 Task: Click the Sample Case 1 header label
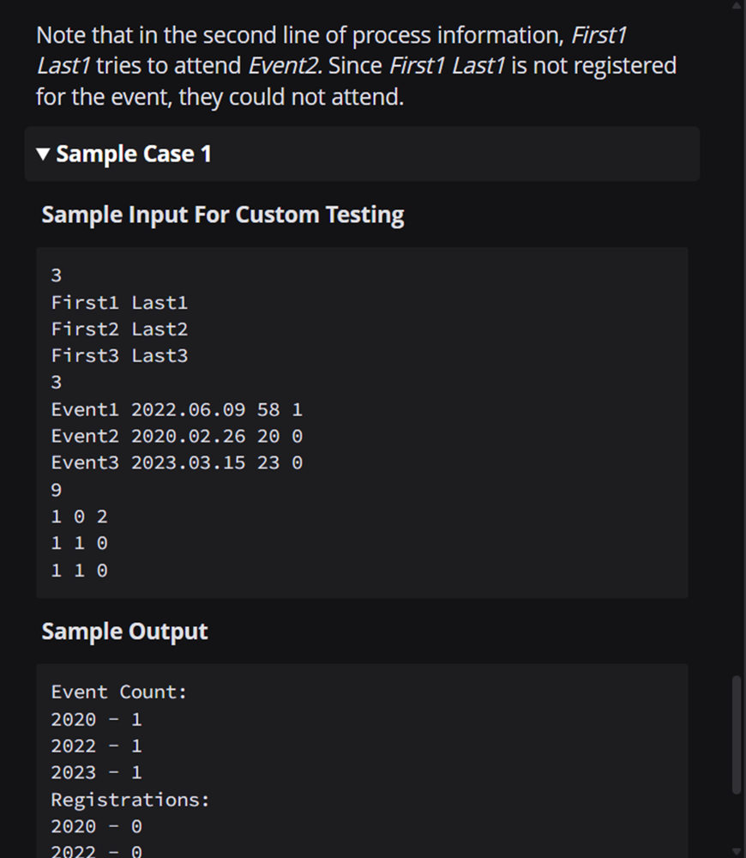[134, 154]
